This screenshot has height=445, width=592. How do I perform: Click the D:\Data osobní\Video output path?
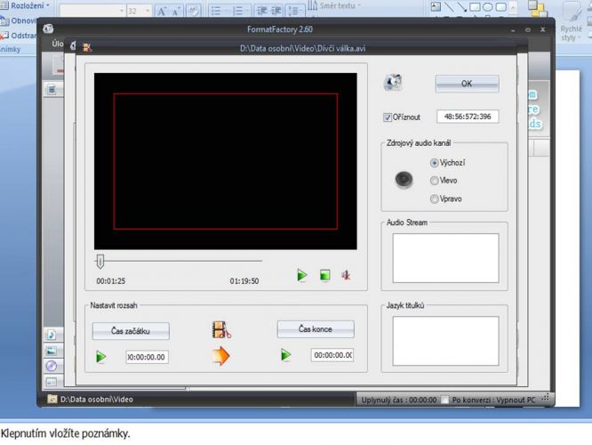point(97,399)
